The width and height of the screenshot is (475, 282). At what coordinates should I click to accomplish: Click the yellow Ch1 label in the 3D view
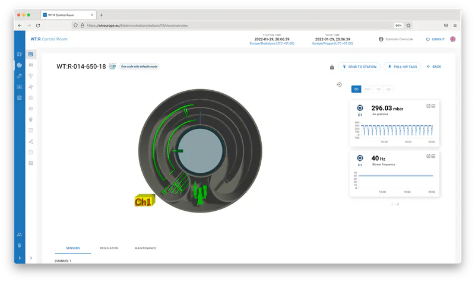coord(143,202)
